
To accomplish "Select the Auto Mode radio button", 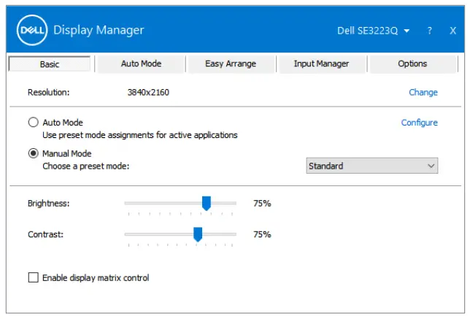I will [33, 123].
